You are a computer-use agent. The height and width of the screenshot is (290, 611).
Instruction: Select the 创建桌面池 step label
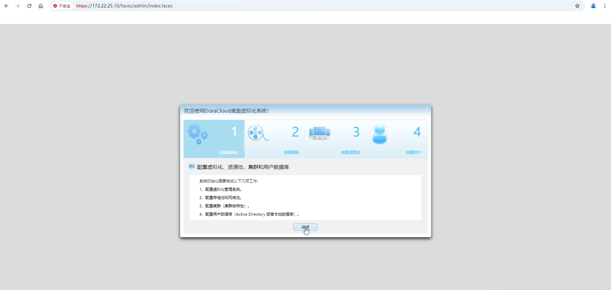[x=350, y=152]
